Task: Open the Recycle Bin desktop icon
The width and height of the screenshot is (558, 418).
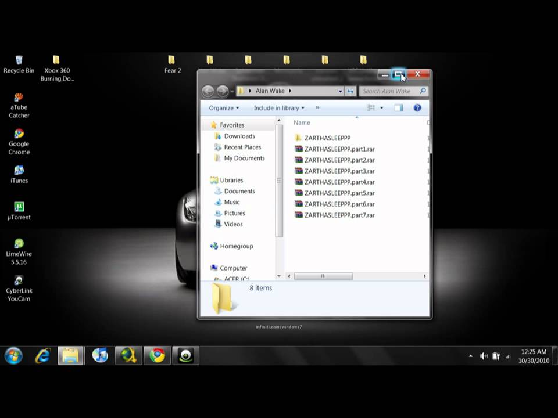Action: click(19, 64)
